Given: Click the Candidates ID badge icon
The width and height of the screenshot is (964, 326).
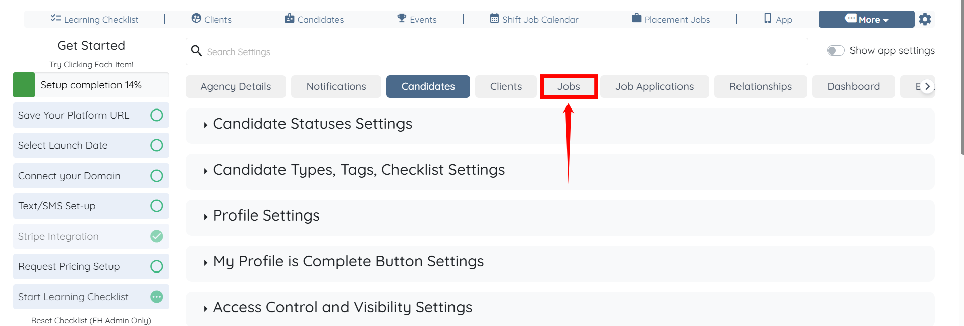Looking at the screenshot, I should click(289, 19).
